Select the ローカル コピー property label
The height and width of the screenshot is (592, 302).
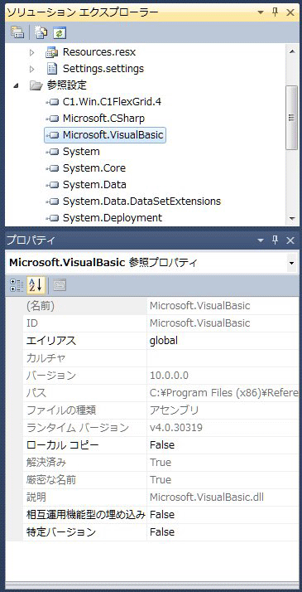point(62,444)
